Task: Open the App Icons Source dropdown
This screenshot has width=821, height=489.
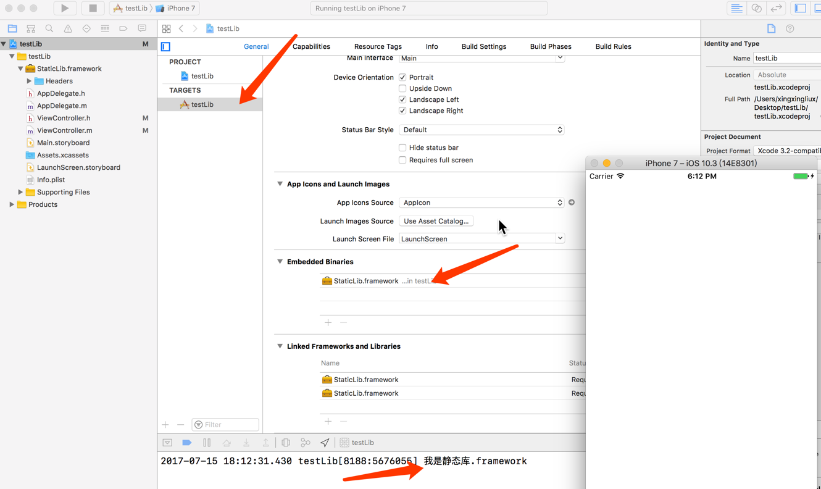Action: pyautogui.click(x=481, y=203)
